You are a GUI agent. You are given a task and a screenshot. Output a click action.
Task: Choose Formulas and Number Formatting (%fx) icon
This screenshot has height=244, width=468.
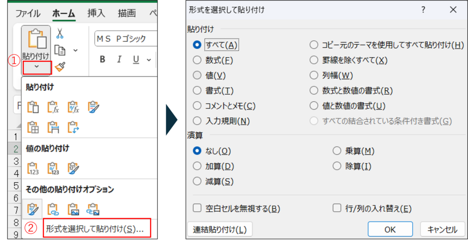[x=73, y=107]
